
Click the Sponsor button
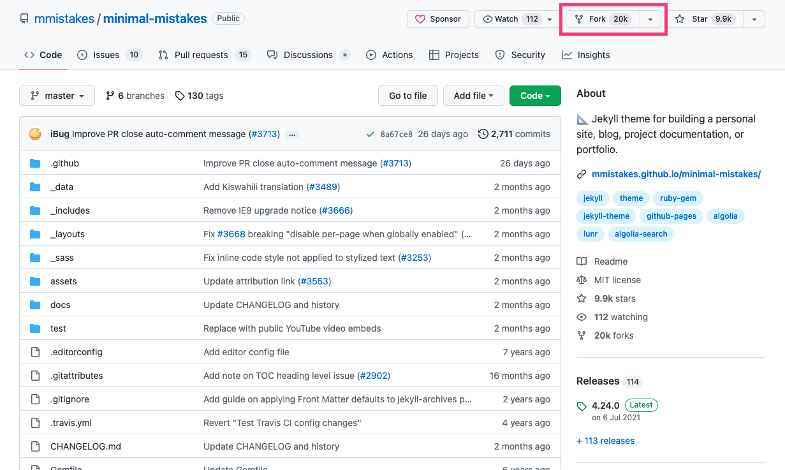[x=438, y=19]
